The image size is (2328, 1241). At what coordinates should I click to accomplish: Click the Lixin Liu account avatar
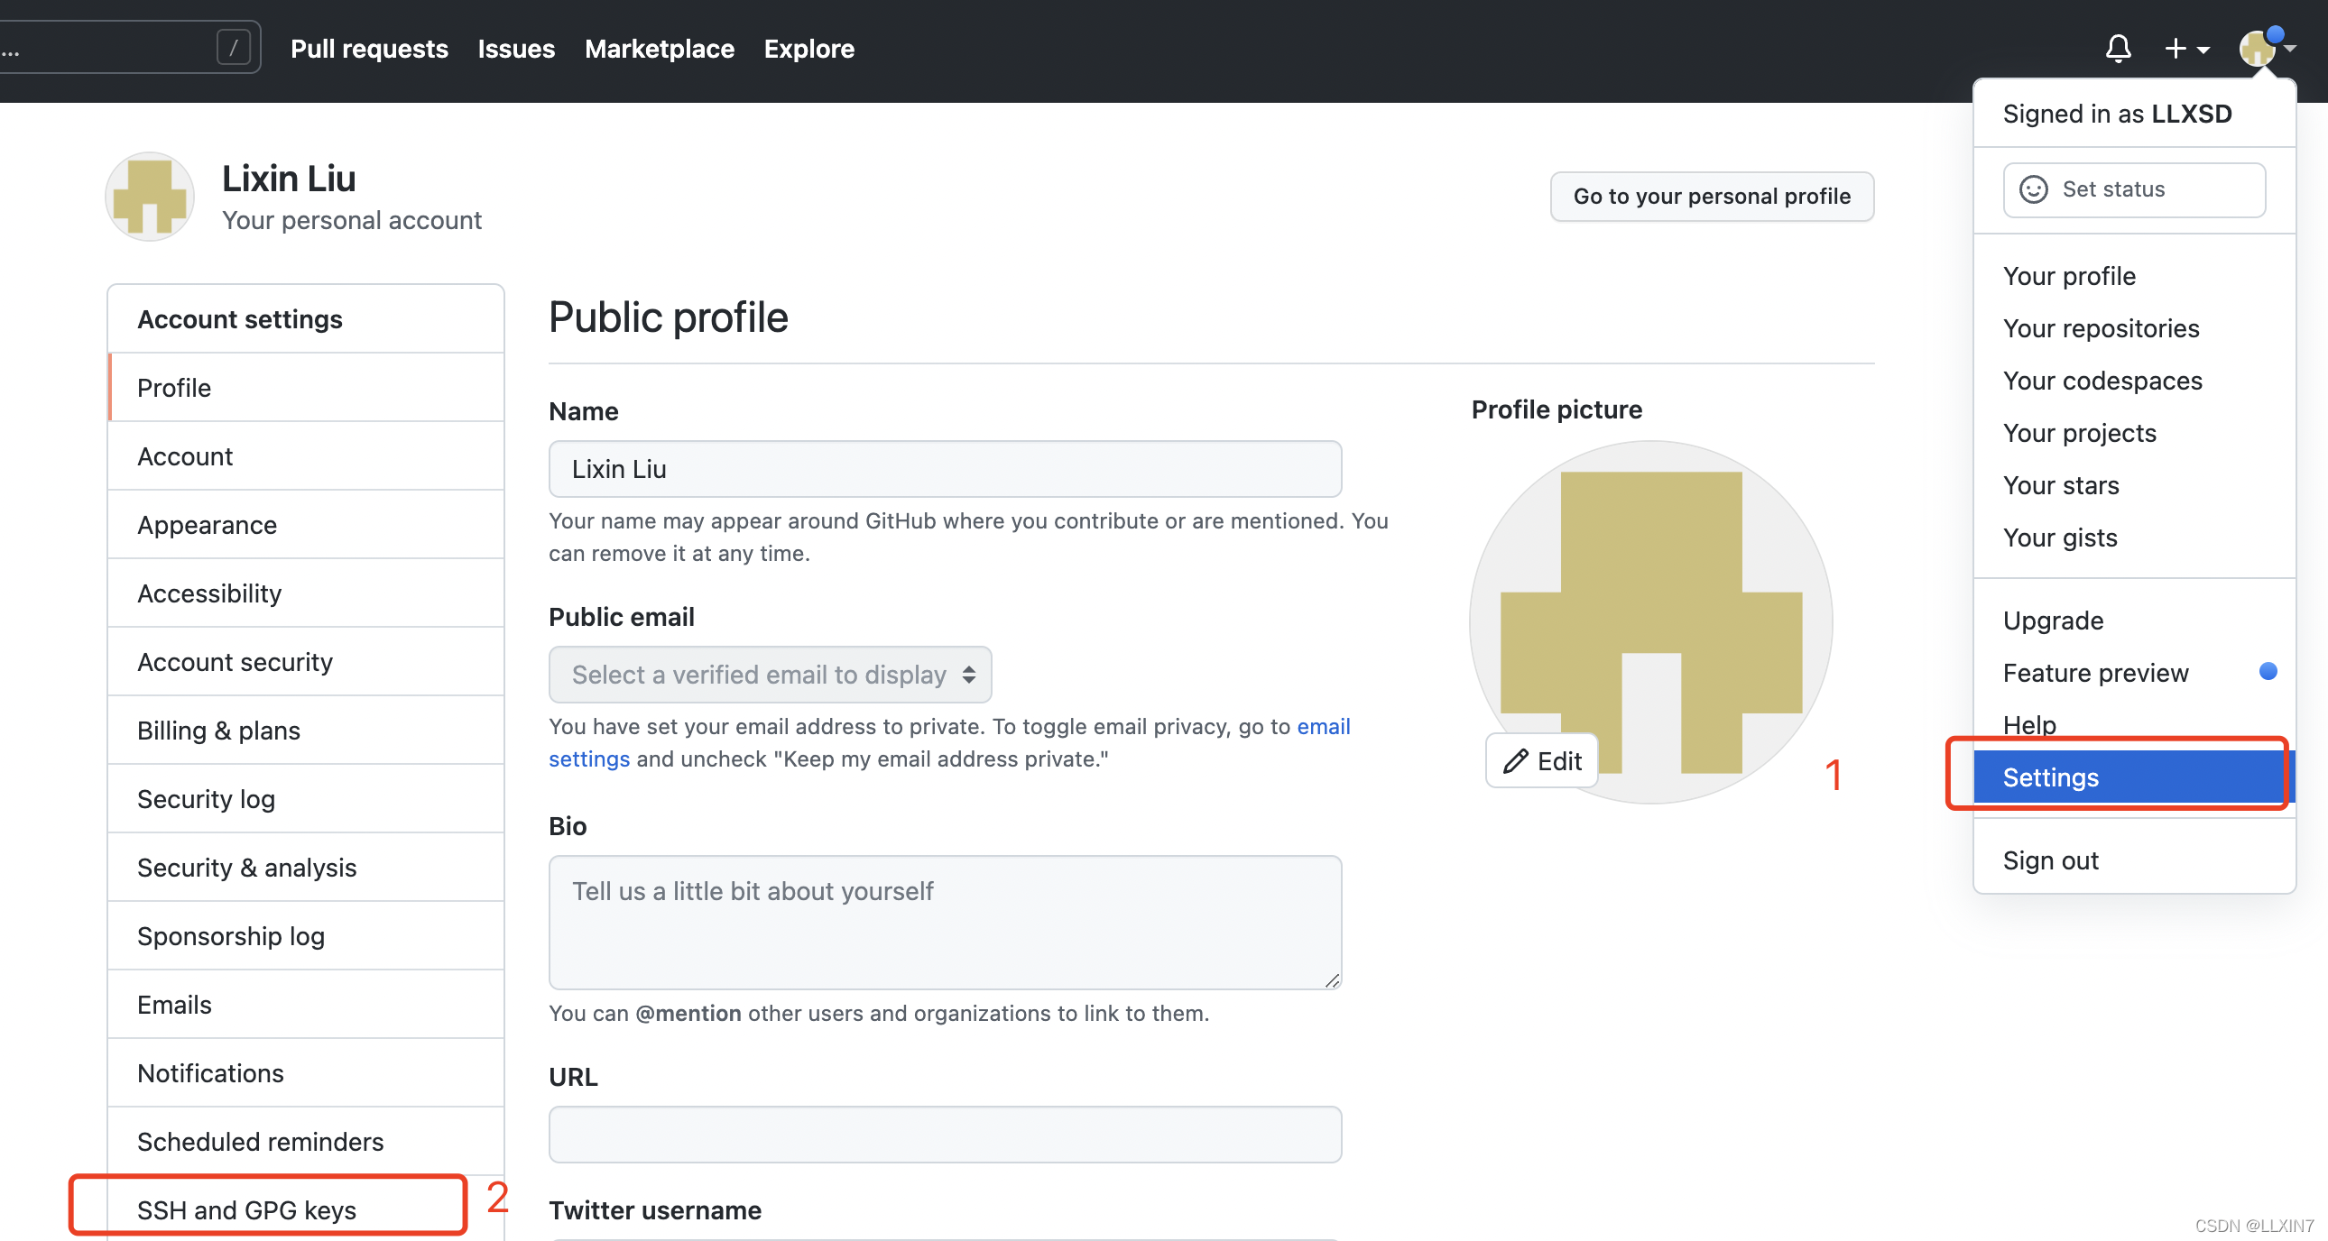tap(150, 196)
